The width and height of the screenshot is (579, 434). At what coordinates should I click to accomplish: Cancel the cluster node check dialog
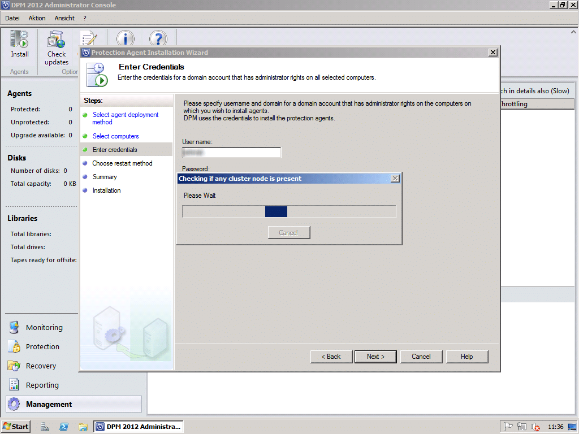click(x=289, y=232)
